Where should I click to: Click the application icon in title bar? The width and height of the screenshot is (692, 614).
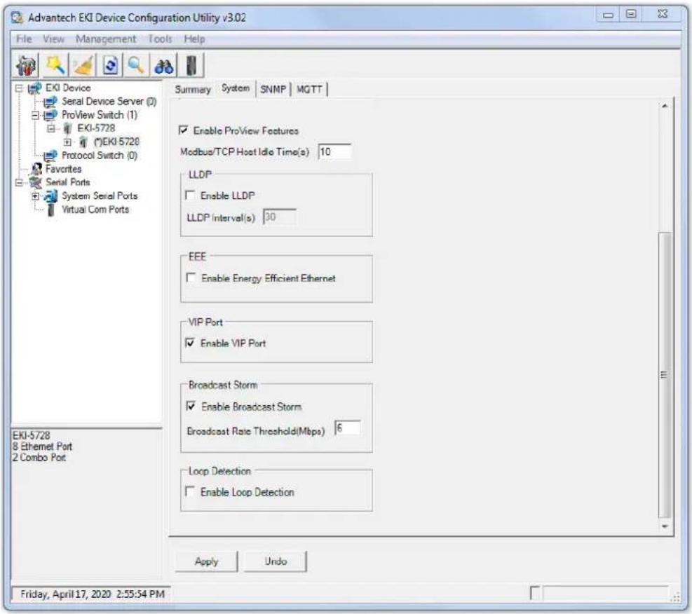(17, 18)
